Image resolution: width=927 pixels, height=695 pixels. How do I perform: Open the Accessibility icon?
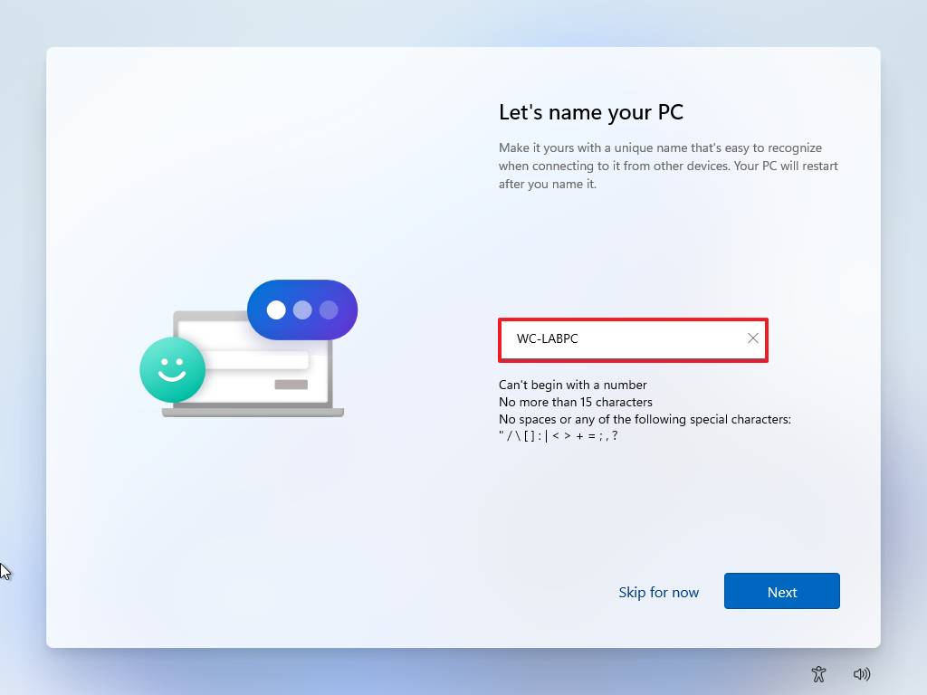coord(818,673)
